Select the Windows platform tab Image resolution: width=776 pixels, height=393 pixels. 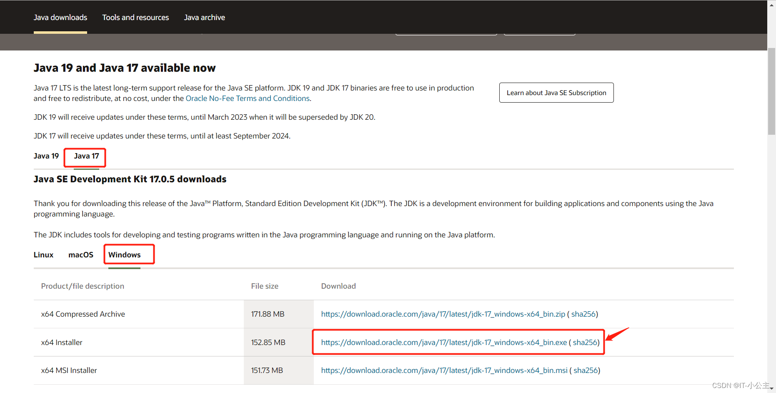[124, 255]
